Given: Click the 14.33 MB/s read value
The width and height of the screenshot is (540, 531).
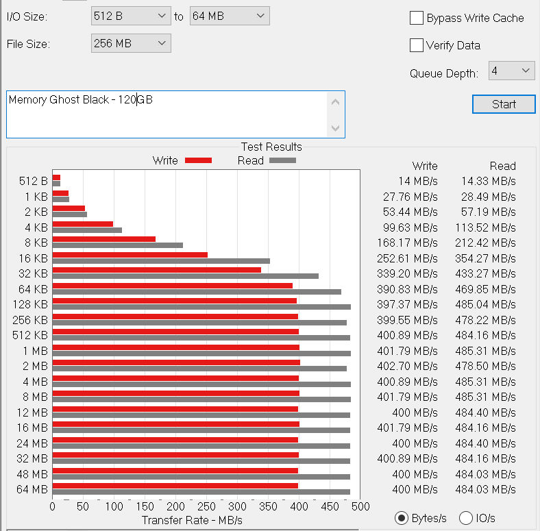Looking at the screenshot, I should point(489,181).
